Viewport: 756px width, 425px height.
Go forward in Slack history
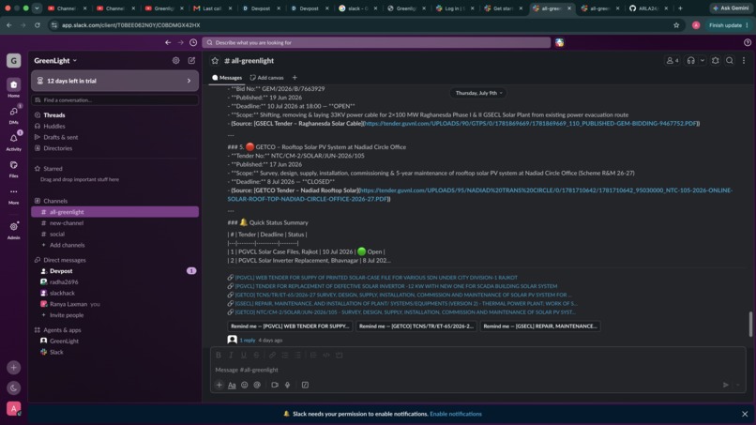click(180, 42)
